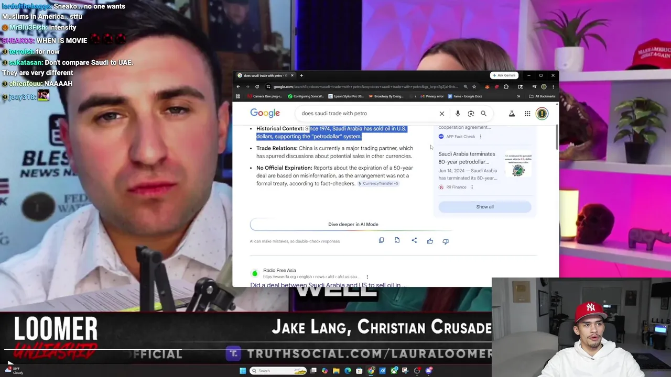
Task: Open Task View on the taskbar
Action: (x=313, y=371)
